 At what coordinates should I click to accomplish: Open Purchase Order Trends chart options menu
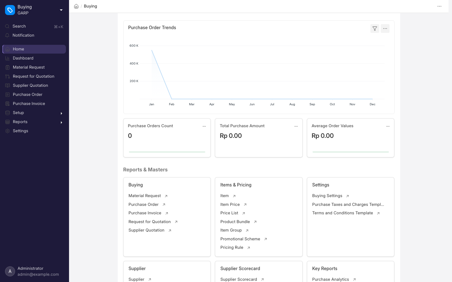(x=385, y=29)
